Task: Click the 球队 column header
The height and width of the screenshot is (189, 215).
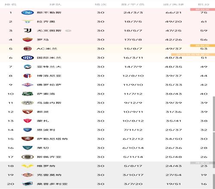Action: click(x=55, y=5)
